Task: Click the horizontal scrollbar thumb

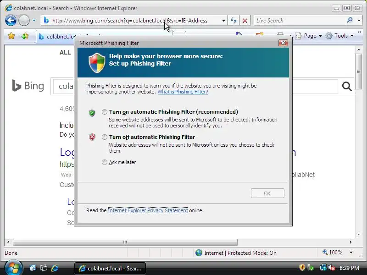Action: (x=125, y=242)
